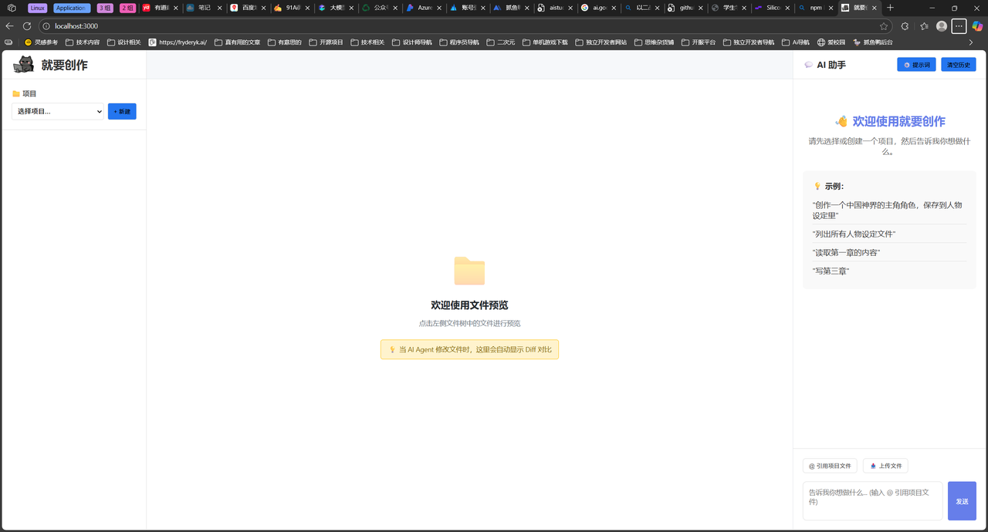This screenshot has width=988, height=532.
Task: Expand the 选择项目 project dropdown
Action: pyautogui.click(x=58, y=112)
